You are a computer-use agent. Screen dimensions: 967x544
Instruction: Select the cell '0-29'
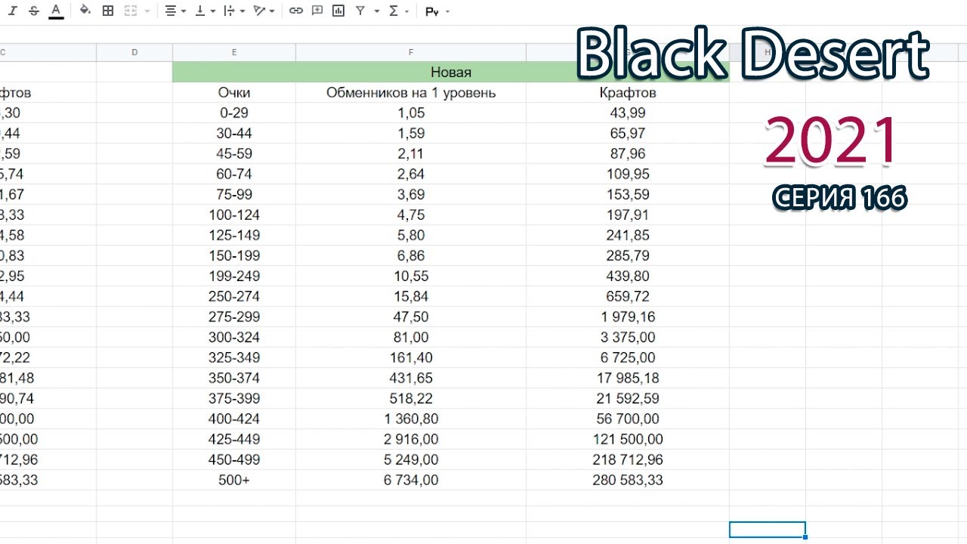tap(234, 113)
